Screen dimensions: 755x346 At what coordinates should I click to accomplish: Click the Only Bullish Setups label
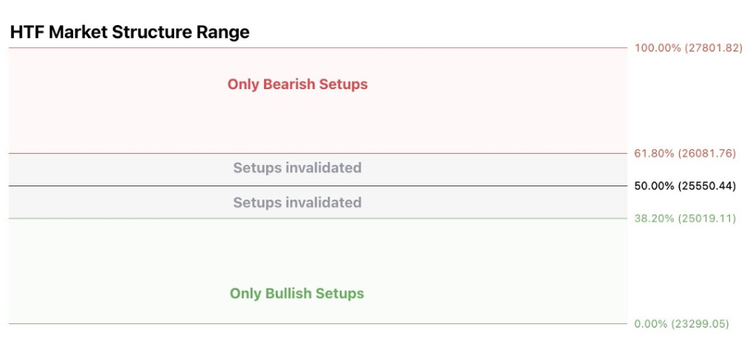(296, 293)
